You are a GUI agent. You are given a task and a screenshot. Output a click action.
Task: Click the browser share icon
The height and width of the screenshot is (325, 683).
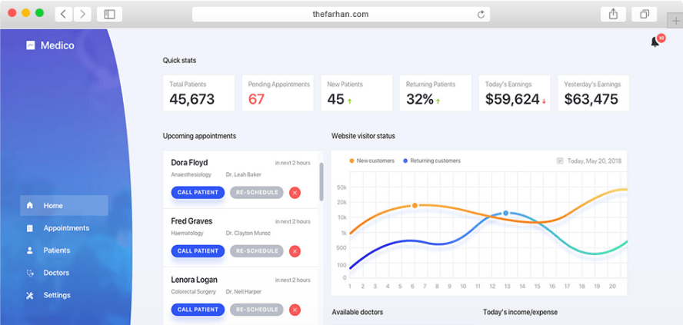613,14
